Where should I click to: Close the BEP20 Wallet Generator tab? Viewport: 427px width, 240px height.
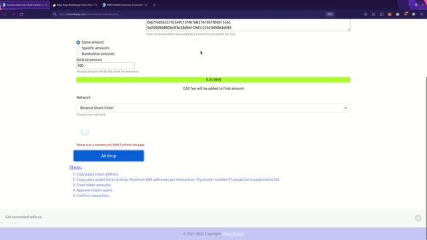[146, 5]
